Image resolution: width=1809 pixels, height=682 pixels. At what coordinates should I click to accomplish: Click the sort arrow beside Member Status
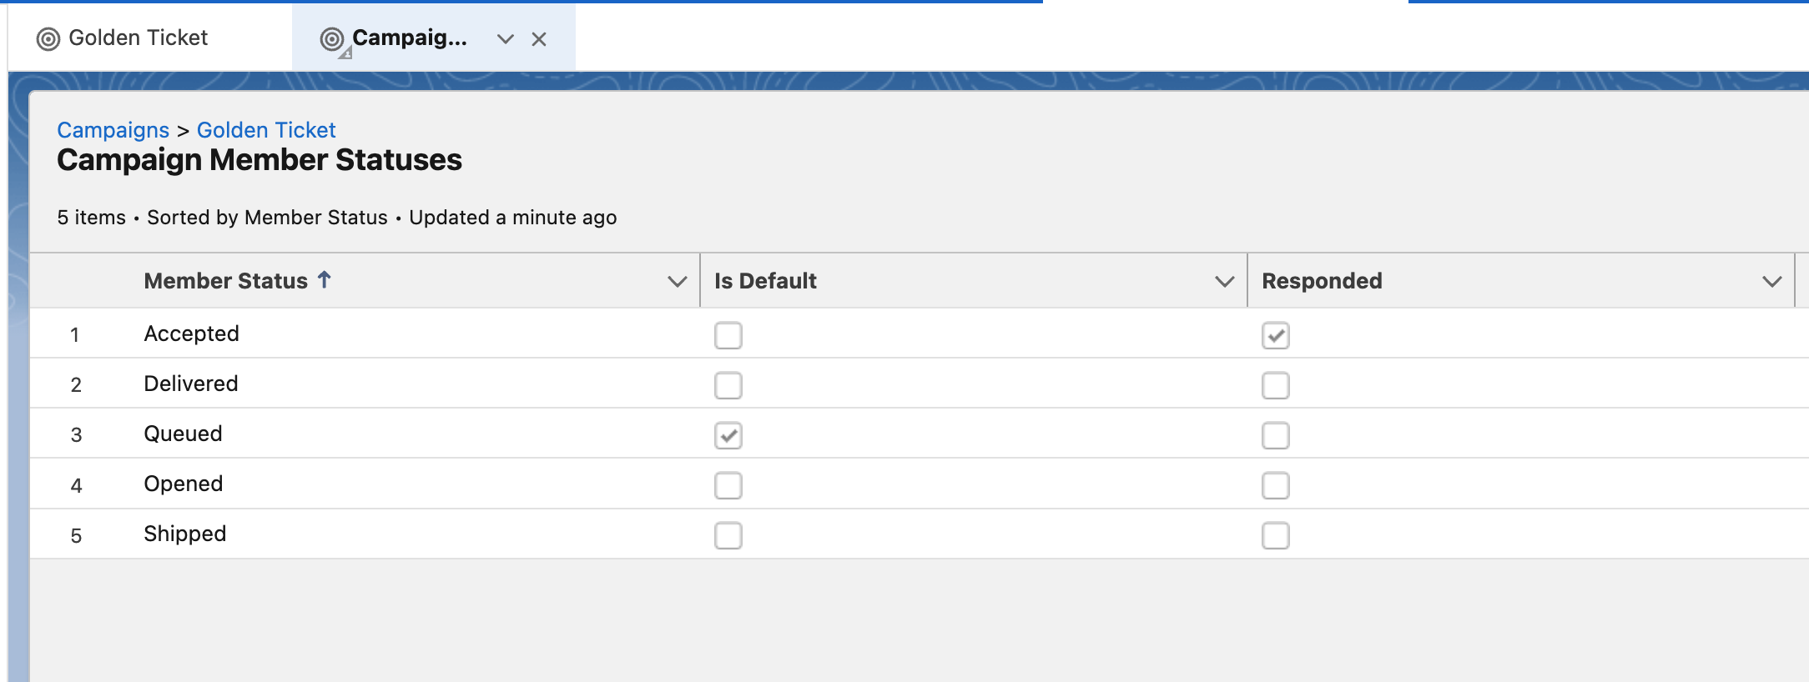pos(325,280)
